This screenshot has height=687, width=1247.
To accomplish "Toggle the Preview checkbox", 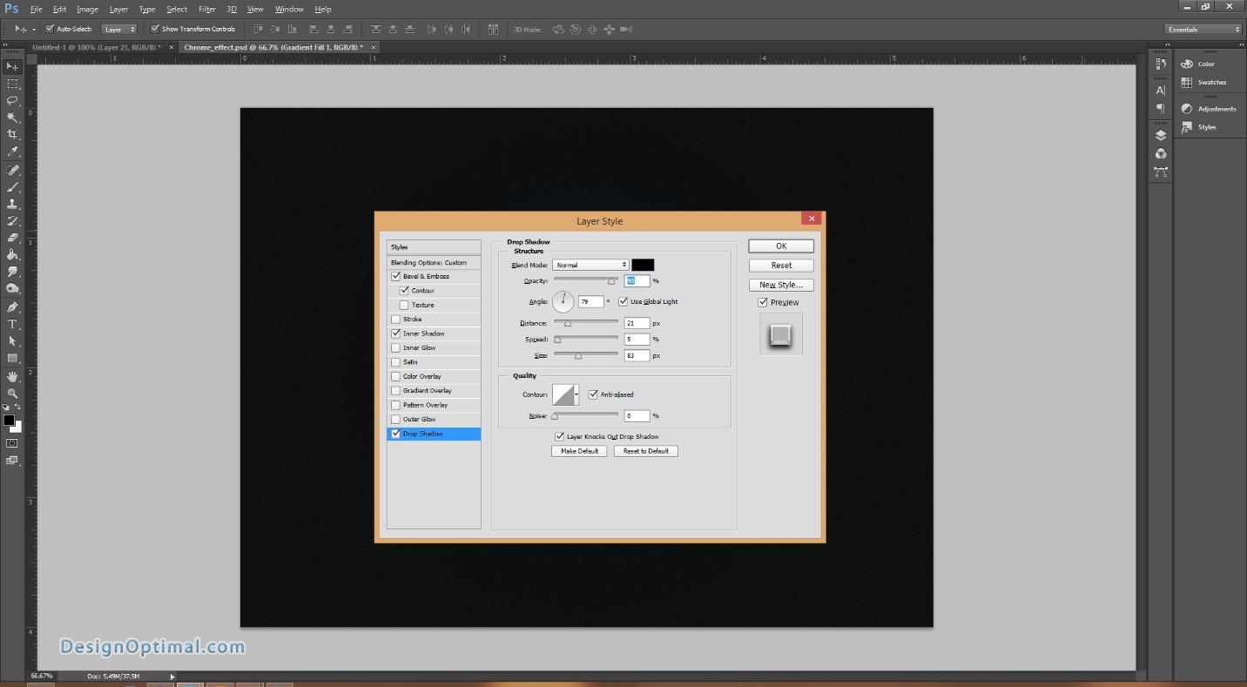I will 763,302.
